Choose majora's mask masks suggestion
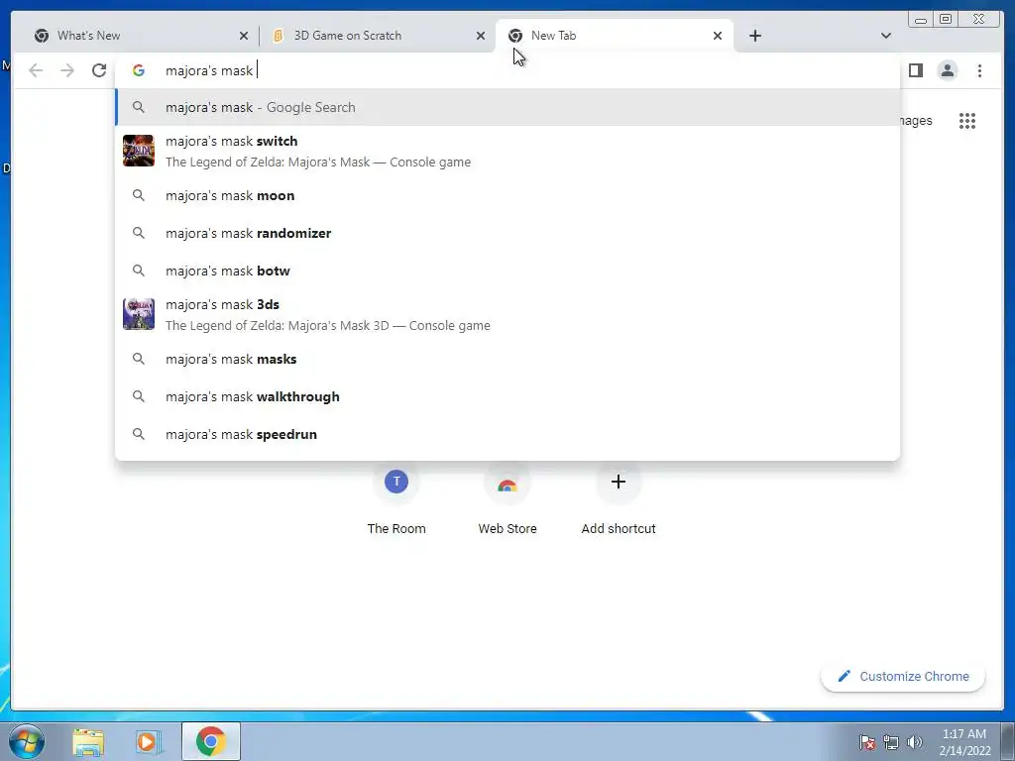The image size is (1015, 761). click(507, 359)
